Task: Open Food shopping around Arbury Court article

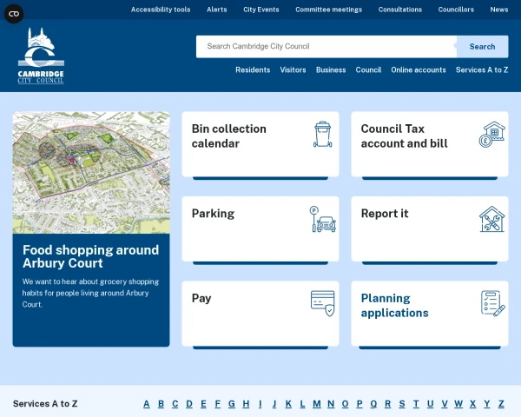Action: coord(91,256)
